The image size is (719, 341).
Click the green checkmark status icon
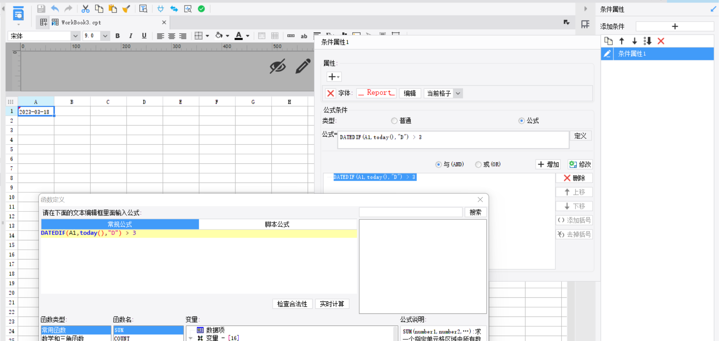point(201,9)
